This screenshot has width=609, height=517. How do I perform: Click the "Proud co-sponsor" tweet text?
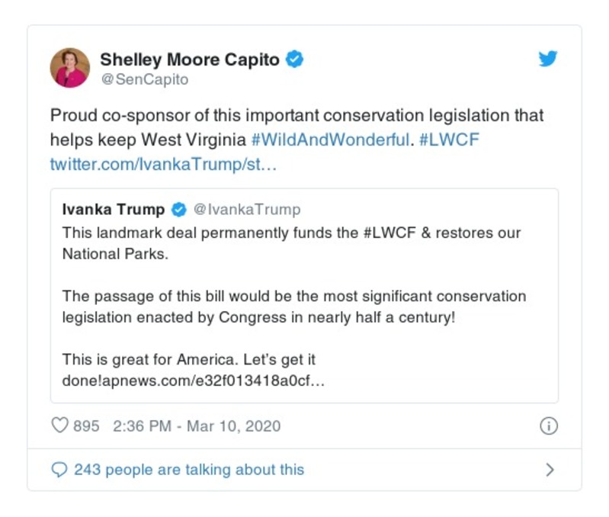tap(296, 116)
